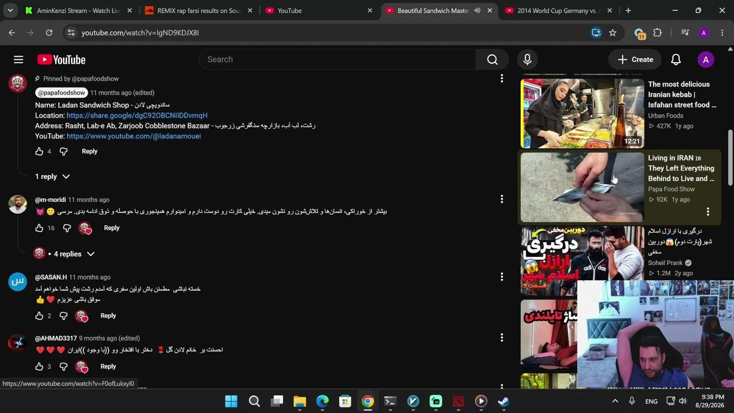Screen dimensions: 734x413
Task: Open a new browser tab
Action: (x=628, y=10)
